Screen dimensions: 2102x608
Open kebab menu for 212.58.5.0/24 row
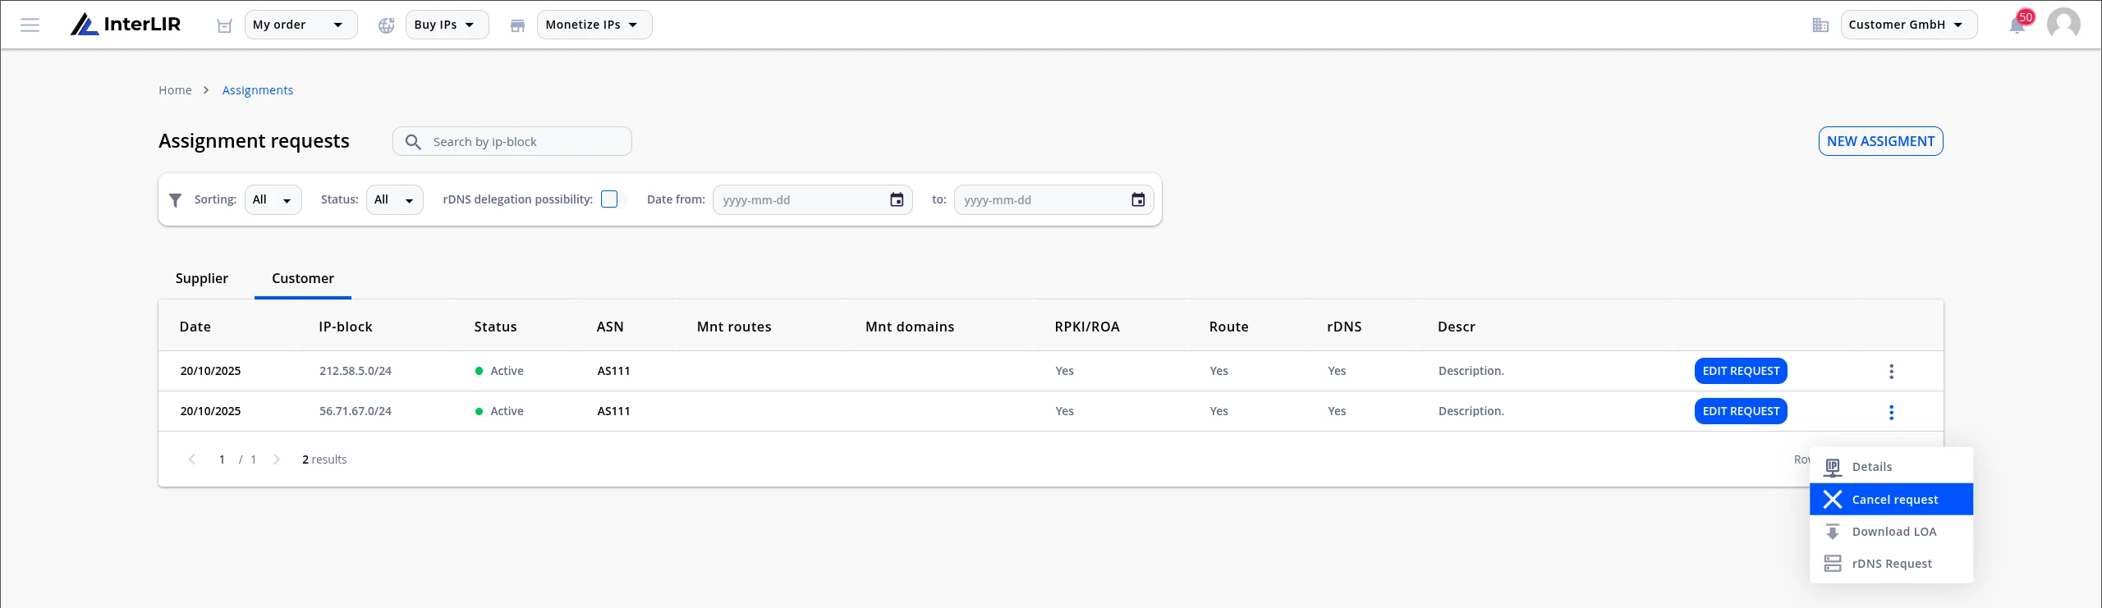(x=1892, y=372)
